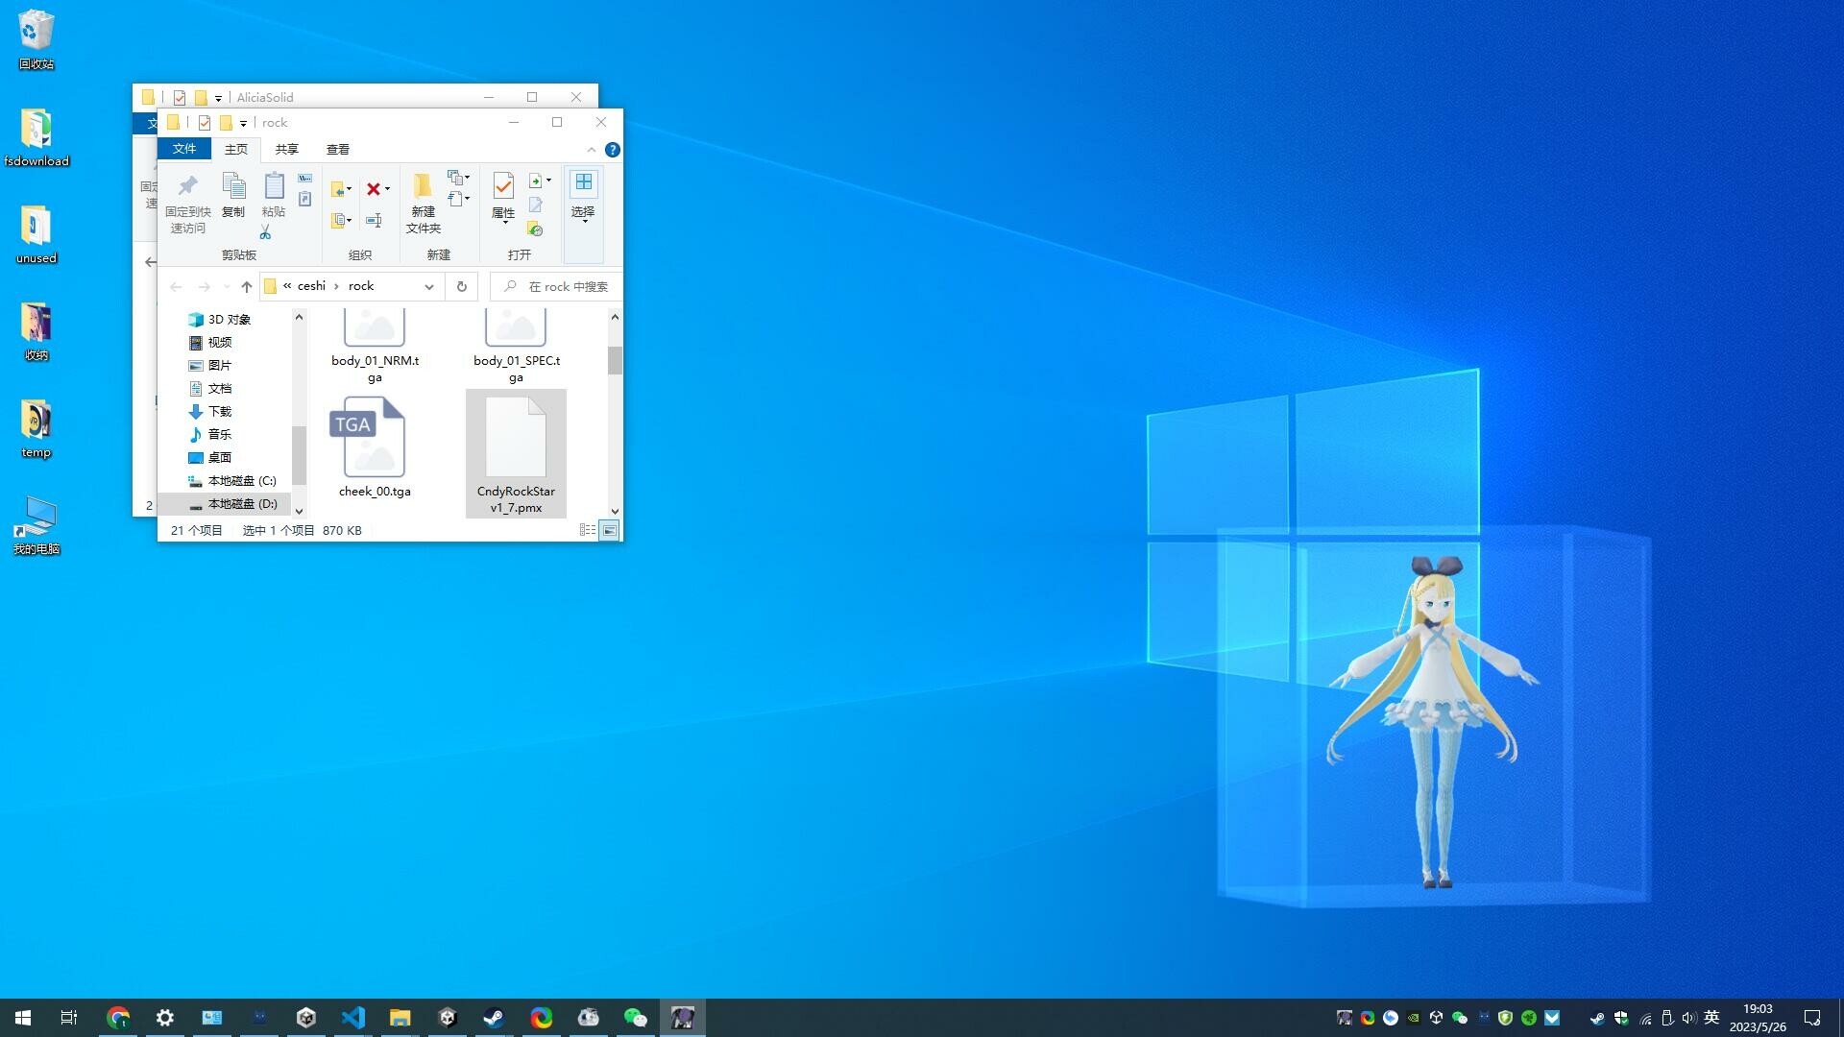Open the address bar dropdown arrow
The height and width of the screenshot is (1037, 1844).
pos(428,286)
